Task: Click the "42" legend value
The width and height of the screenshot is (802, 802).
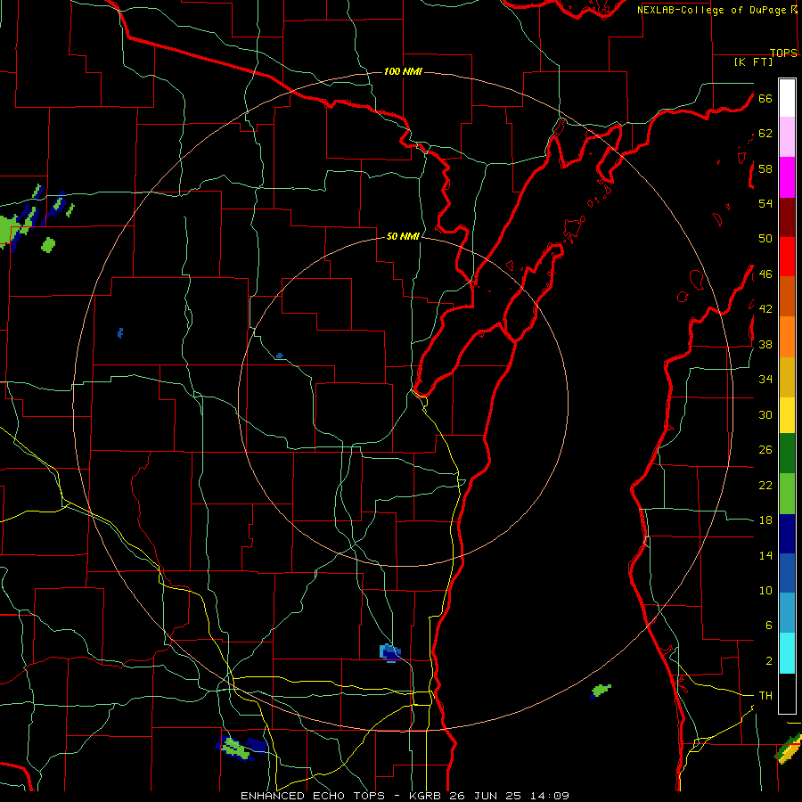Action: (765, 309)
